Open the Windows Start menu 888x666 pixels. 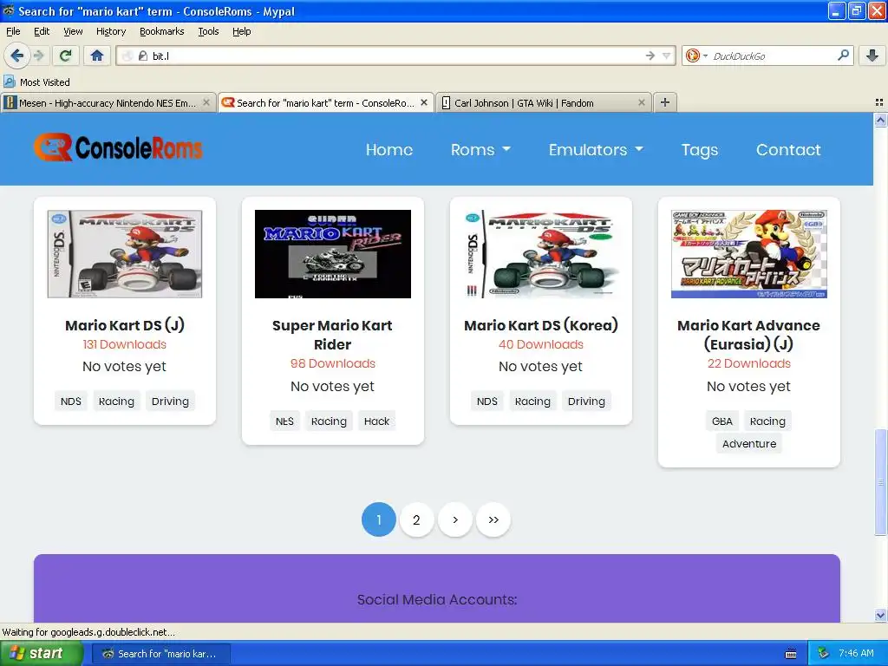[x=42, y=653]
